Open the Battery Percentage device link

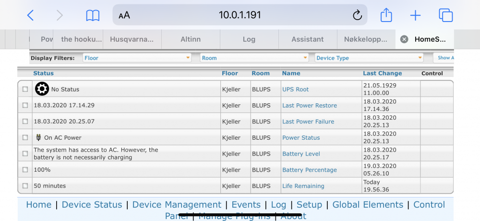pos(310,170)
